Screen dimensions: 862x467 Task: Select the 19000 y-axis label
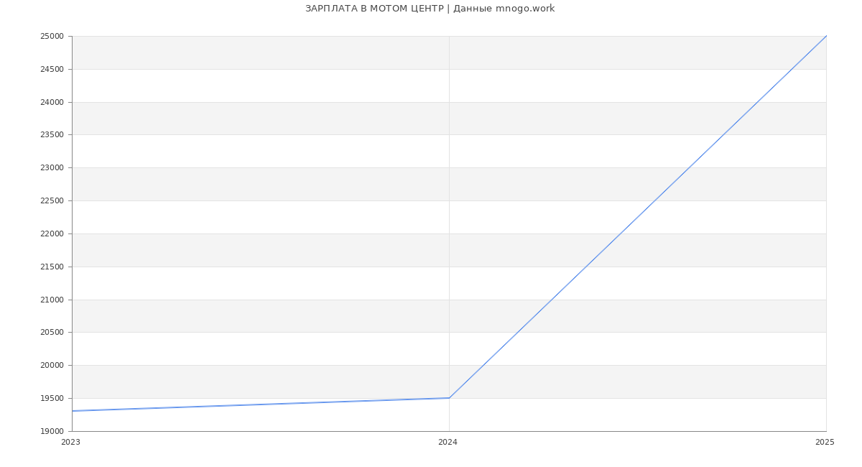pos(52,432)
